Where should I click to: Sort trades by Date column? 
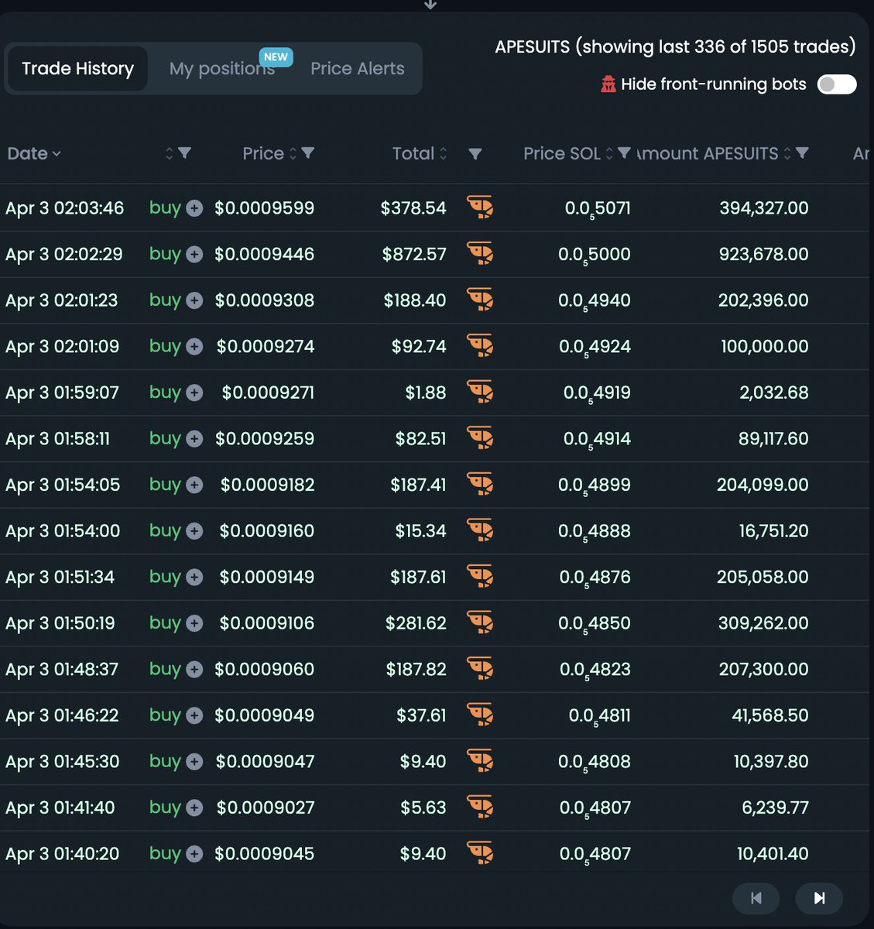click(33, 153)
